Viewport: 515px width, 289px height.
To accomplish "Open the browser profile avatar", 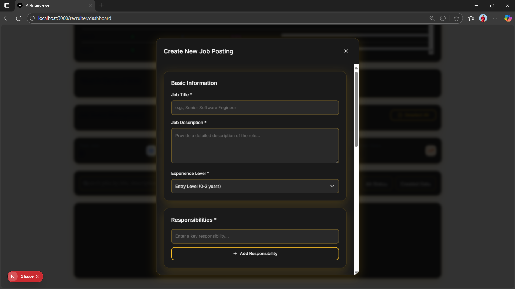I will [x=483, y=18].
